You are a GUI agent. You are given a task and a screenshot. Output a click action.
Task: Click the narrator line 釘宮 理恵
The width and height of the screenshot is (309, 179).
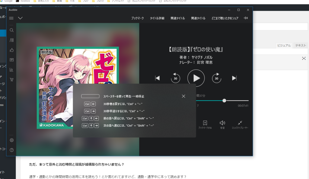click(x=196, y=62)
